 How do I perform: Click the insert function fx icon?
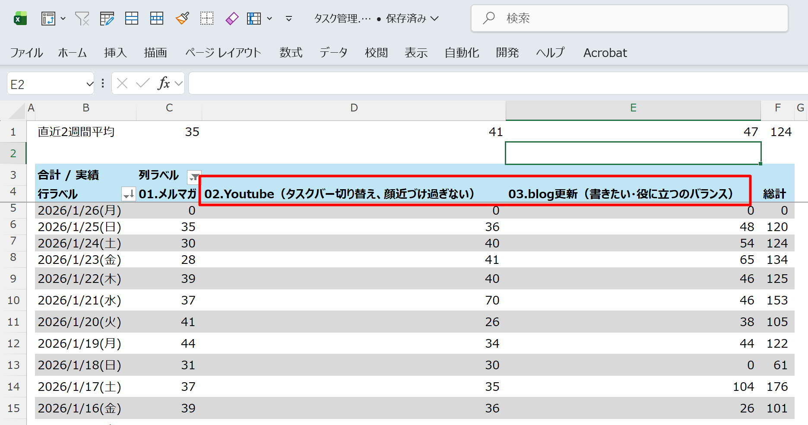[x=164, y=83]
